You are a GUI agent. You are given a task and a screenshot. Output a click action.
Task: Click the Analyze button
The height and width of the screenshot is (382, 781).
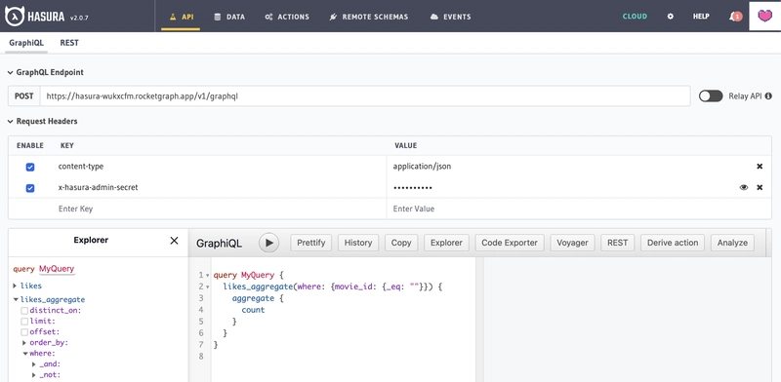tap(732, 243)
